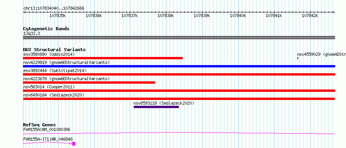Click the 107837k ruler tick label

(x=129, y=15)
